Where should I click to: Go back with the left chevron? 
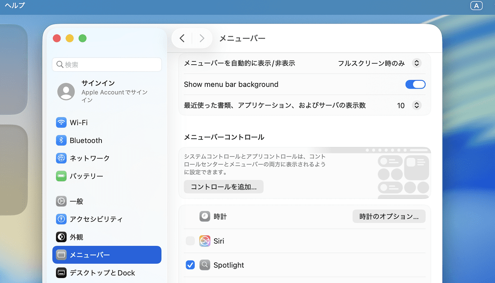(x=182, y=38)
